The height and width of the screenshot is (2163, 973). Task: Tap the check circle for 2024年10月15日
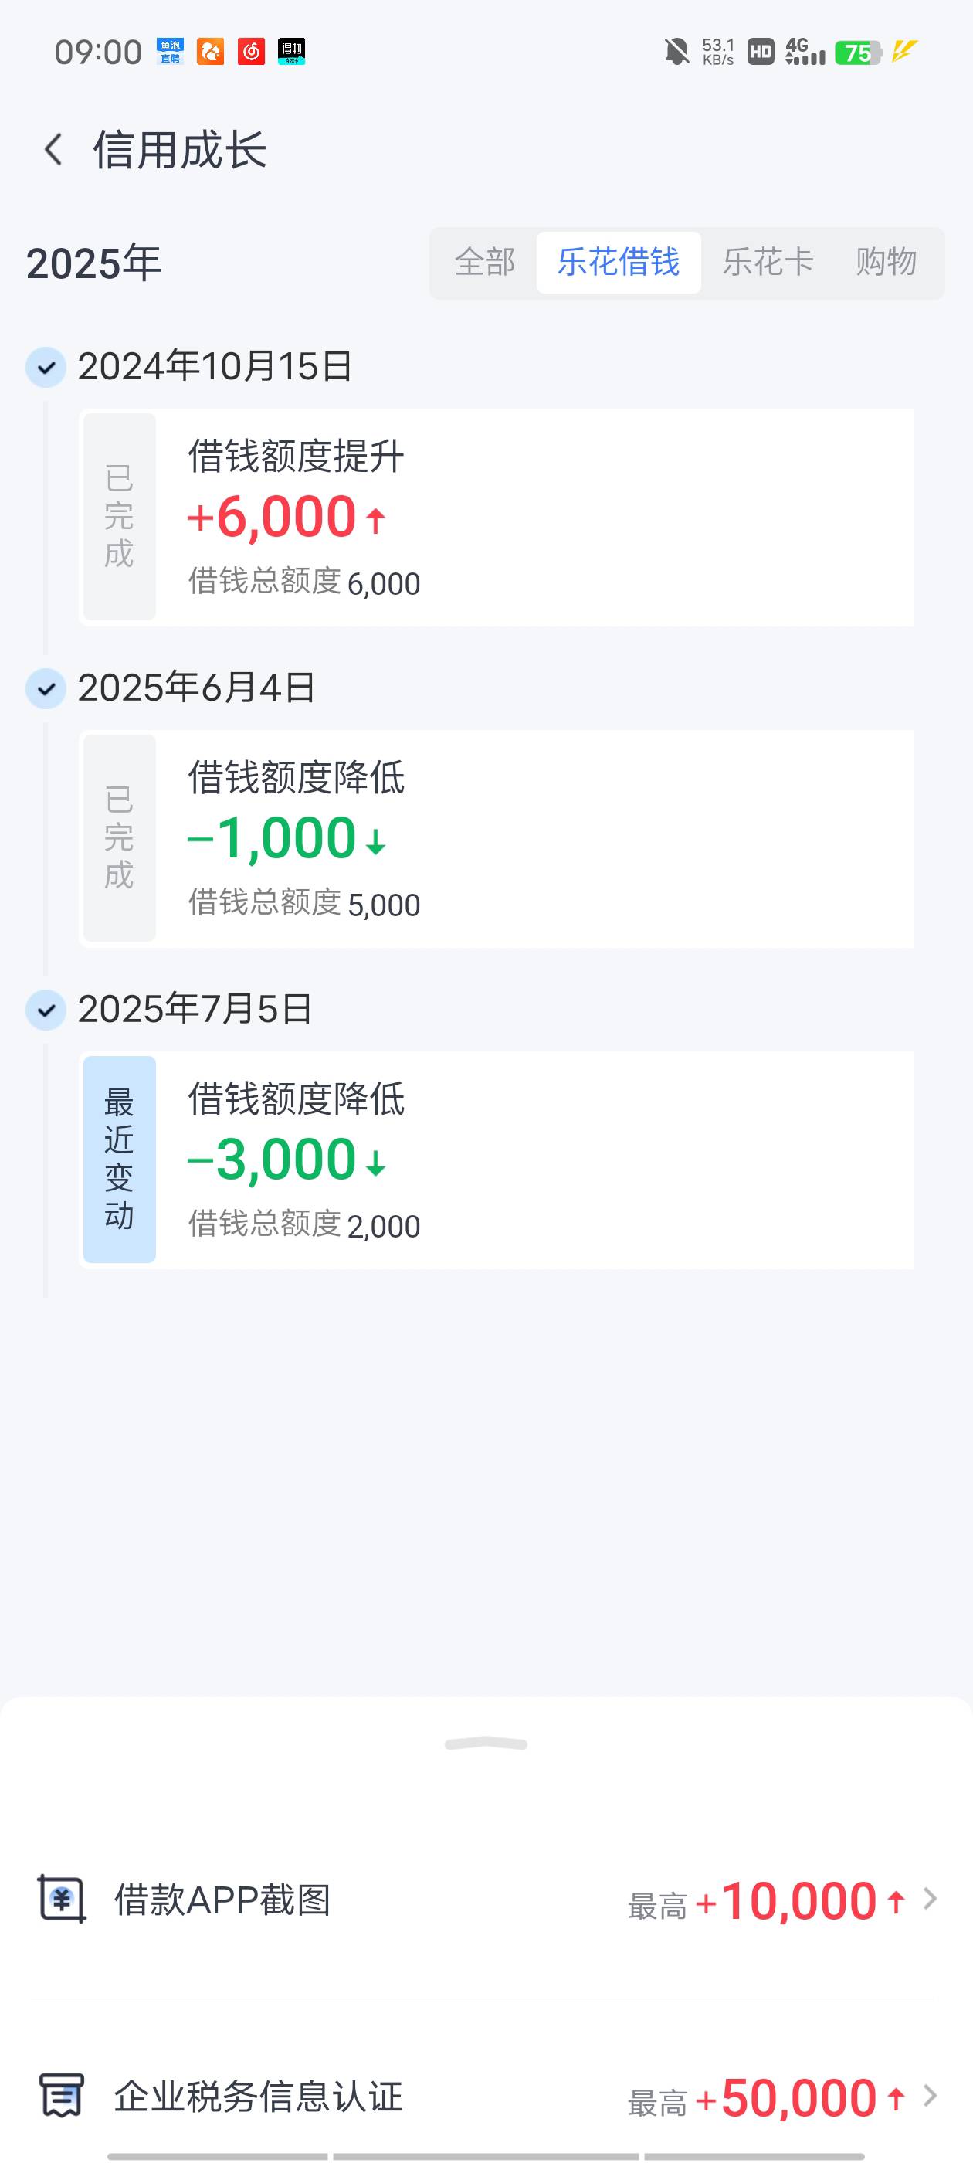tap(46, 367)
